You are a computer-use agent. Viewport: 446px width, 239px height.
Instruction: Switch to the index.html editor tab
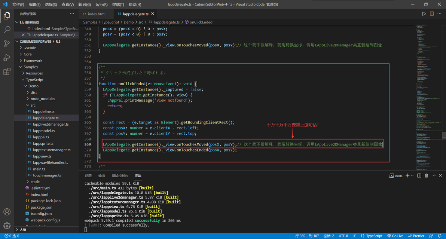[x=97, y=14]
